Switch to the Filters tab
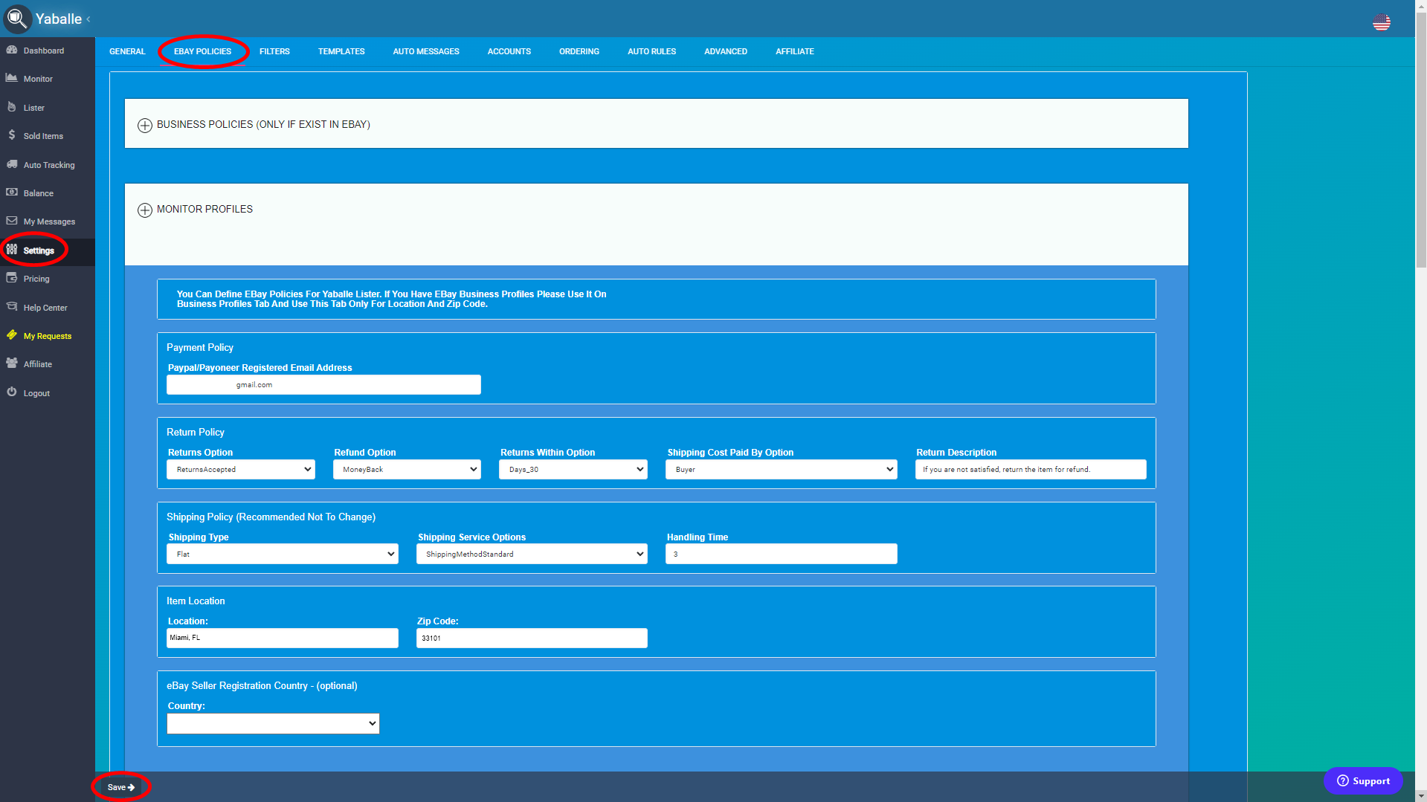This screenshot has width=1427, height=802. (274, 51)
